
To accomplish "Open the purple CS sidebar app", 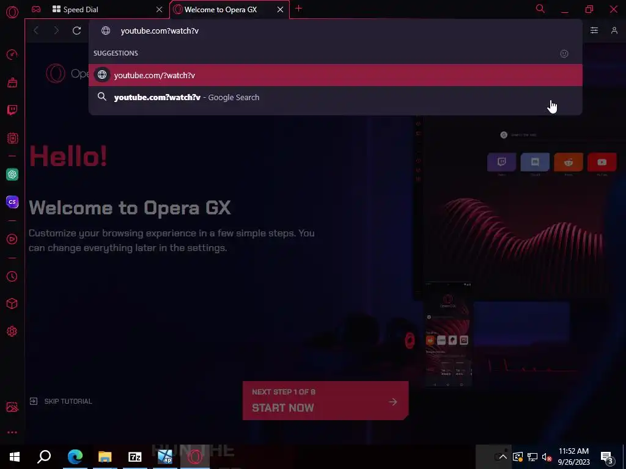I will click(x=12, y=202).
